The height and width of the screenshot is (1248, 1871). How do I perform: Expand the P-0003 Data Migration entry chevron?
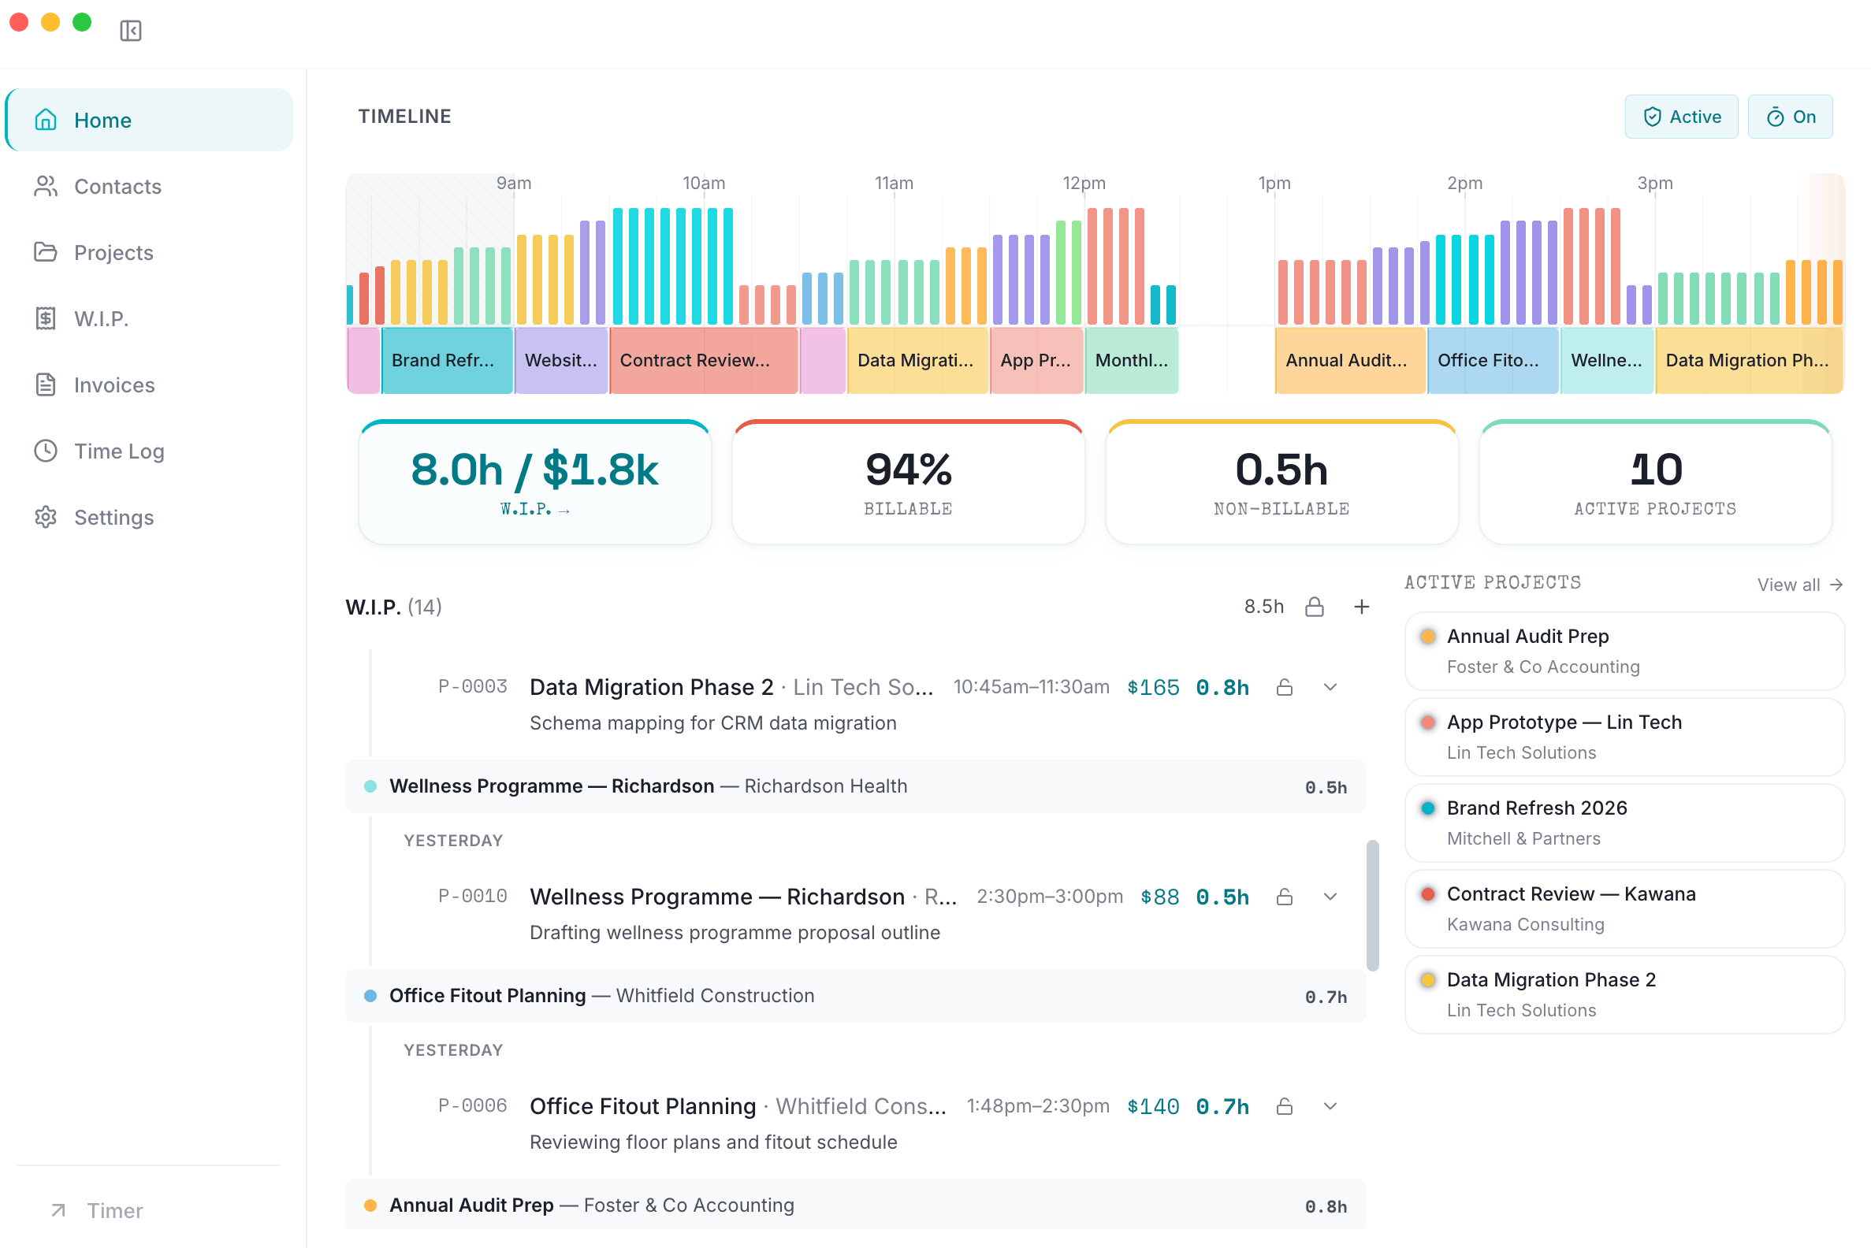(x=1330, y=687)
